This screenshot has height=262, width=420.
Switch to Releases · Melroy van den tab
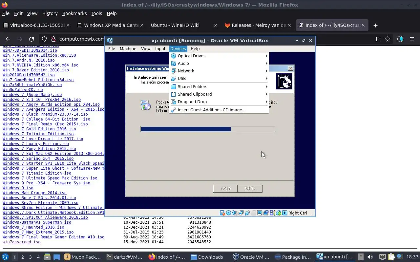pos(257,25)
